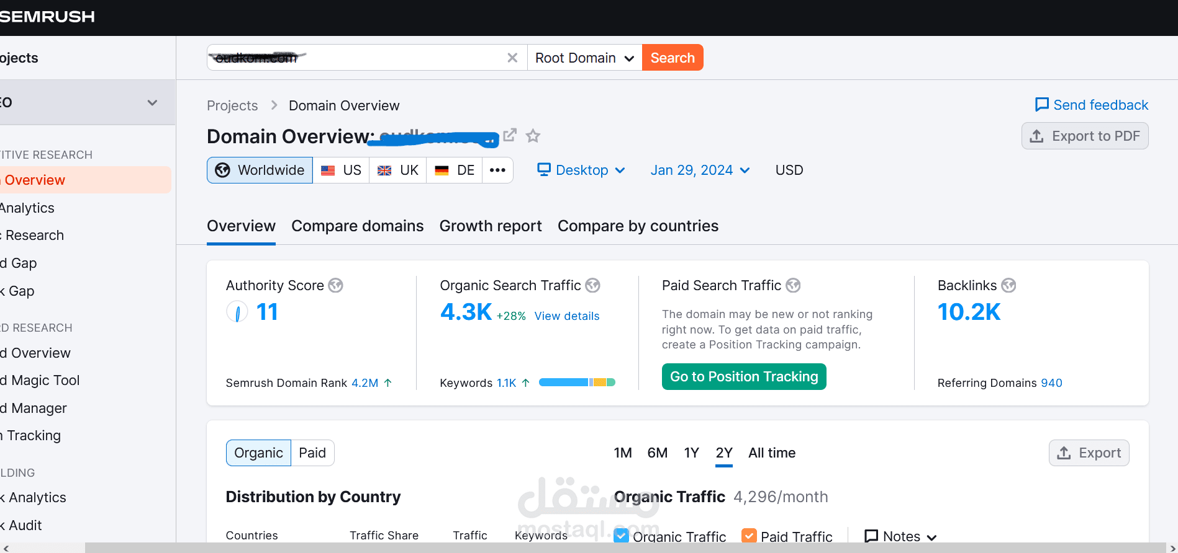The width and height of the screenshot is (1178, 553).
Task: Click Keywords 1.1K value
Action: pos(507,383)
